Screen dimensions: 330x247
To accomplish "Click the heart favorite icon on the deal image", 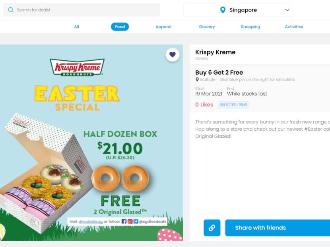I will pos(173,55).
